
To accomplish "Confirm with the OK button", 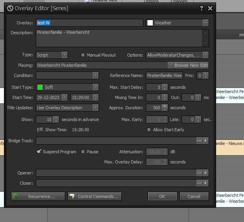I will point(162,196).
